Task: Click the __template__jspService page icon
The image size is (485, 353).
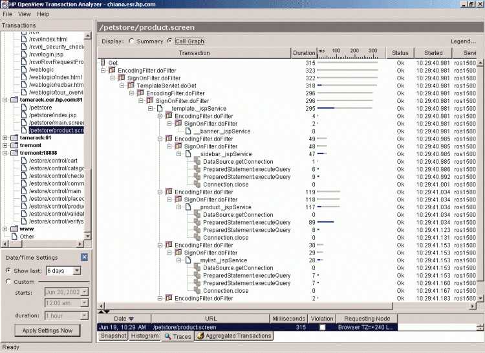Action: (159, 108)
